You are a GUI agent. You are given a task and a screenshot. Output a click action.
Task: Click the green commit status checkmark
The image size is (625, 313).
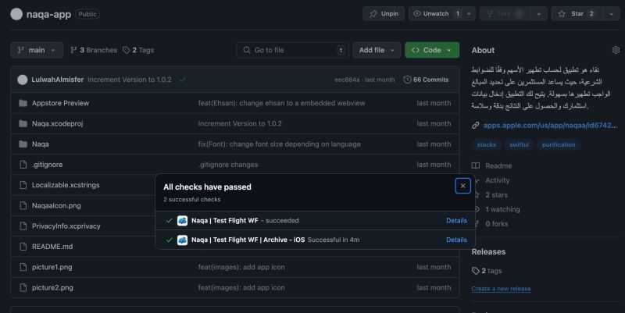coord(182,80)
